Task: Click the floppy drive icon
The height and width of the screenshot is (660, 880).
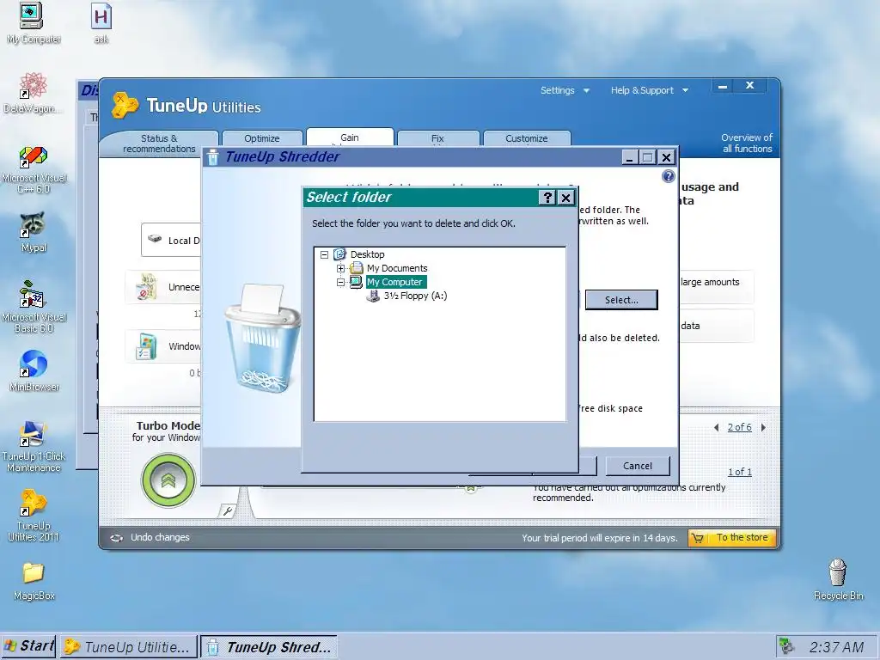Action: (x=373, y=296)
